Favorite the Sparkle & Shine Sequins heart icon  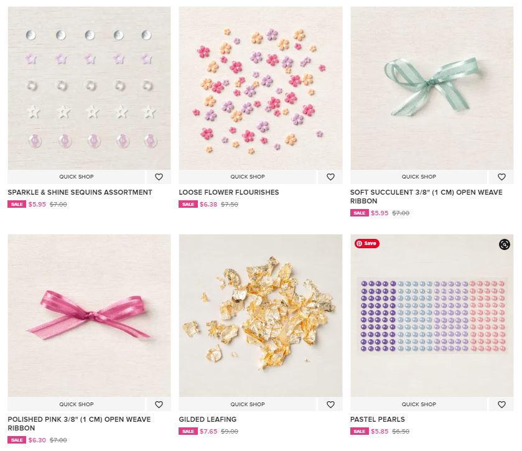(159, 177)
